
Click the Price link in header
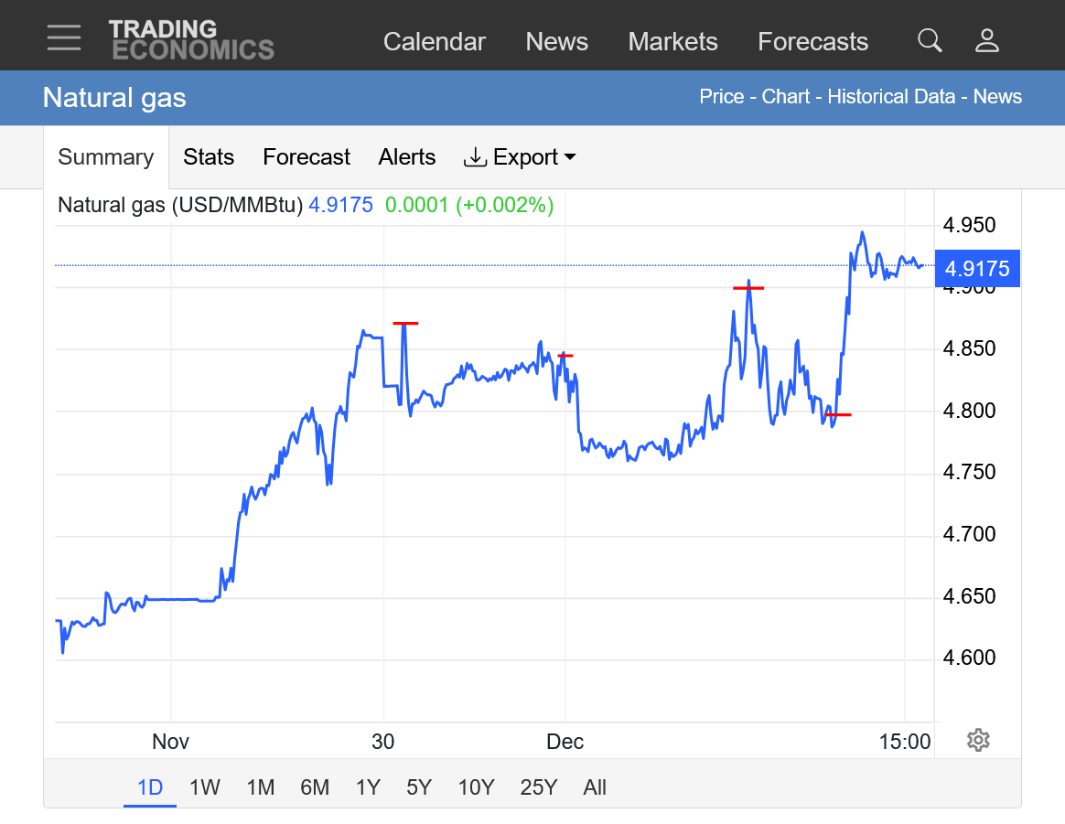coord(721,97)
